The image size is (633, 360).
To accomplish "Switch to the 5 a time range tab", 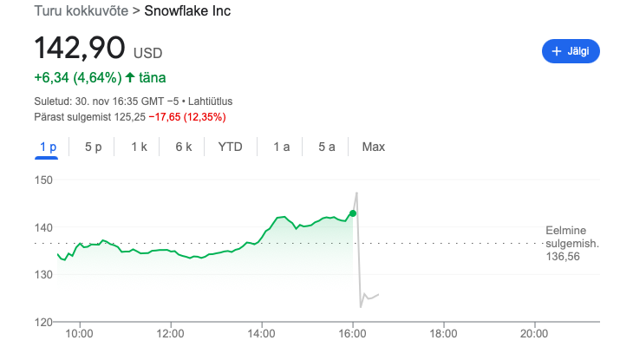I will click(327, 147).
